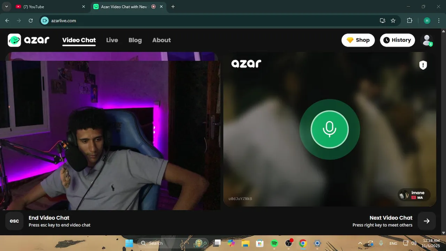Open the About page
Viewport: 446px width, 251px height.
coord(161,40)
